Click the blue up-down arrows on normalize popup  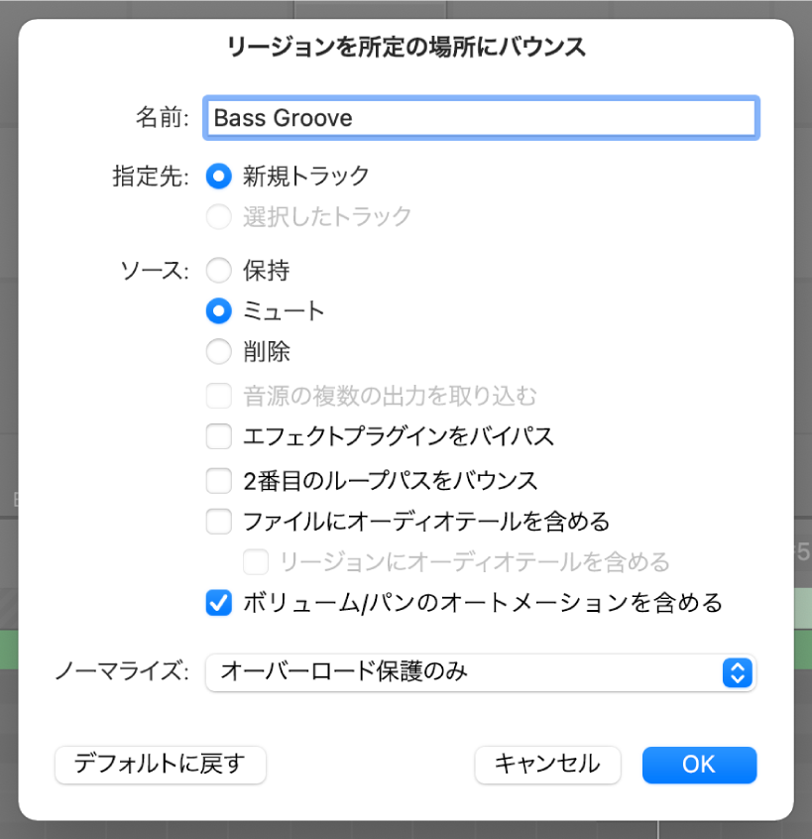point(738,671)
